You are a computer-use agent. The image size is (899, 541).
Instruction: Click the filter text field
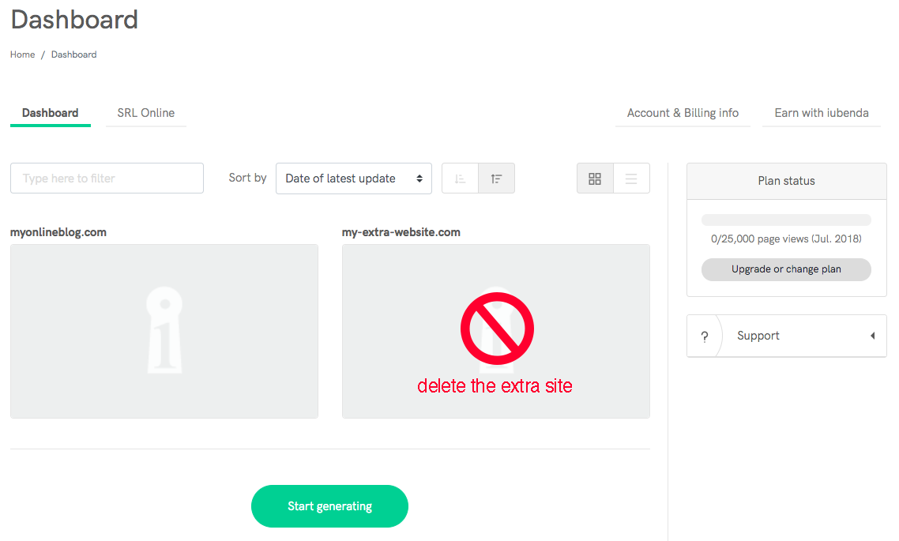point(107,178)
